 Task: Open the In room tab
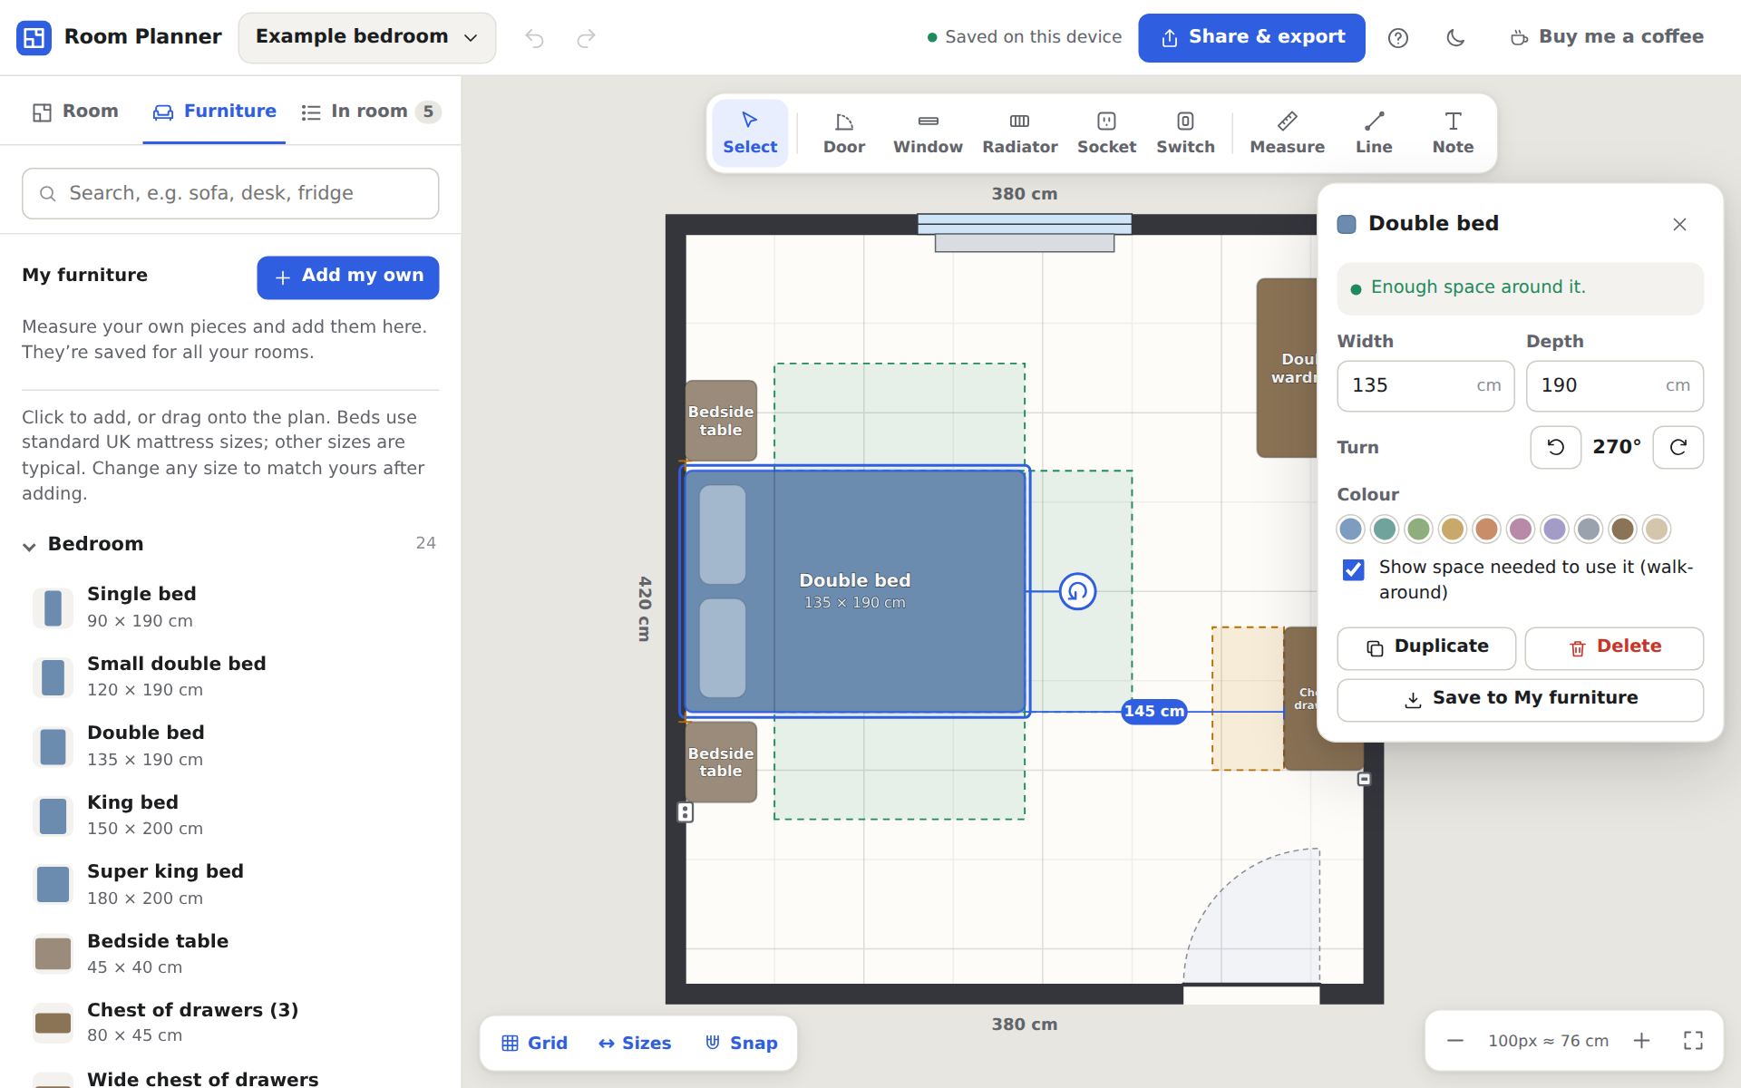[371, 112]
